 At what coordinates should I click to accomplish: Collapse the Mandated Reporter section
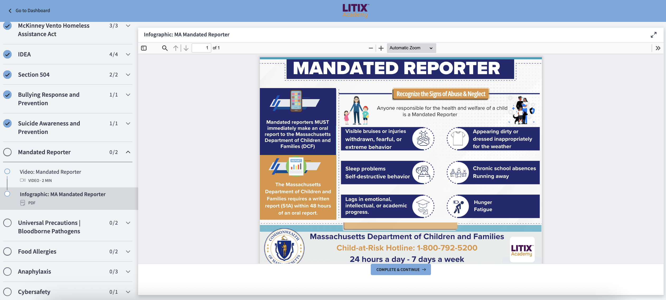tap(128, 152)
